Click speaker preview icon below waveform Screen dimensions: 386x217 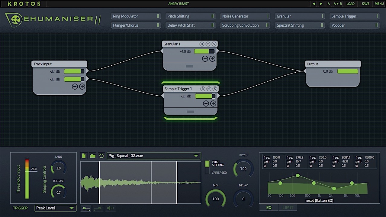(110, 208)
